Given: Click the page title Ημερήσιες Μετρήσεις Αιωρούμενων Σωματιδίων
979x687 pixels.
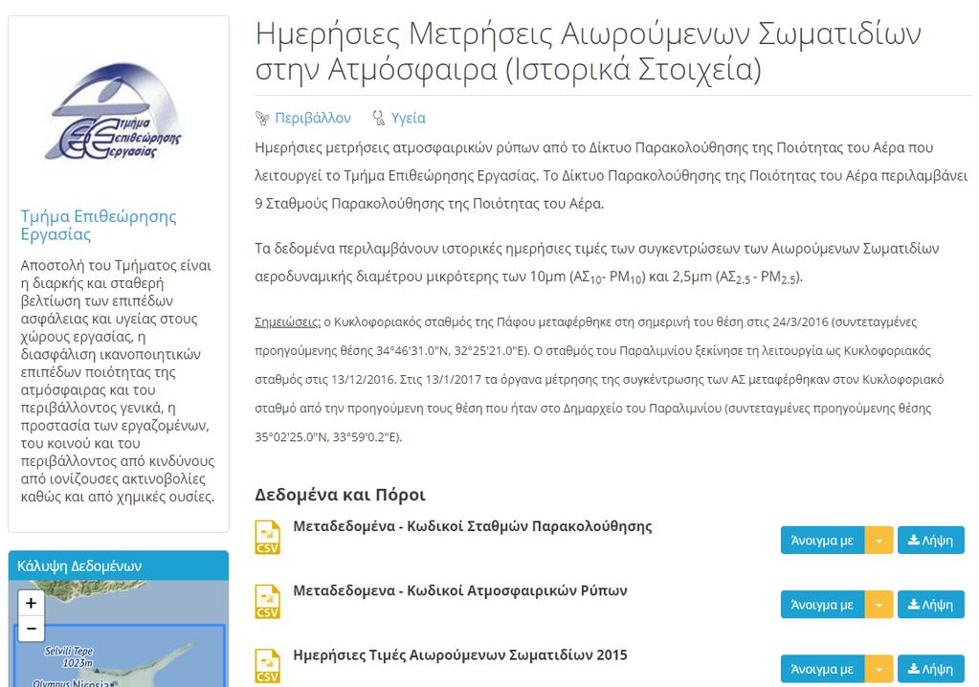Looking at the screenshot, I should point(589,51).
